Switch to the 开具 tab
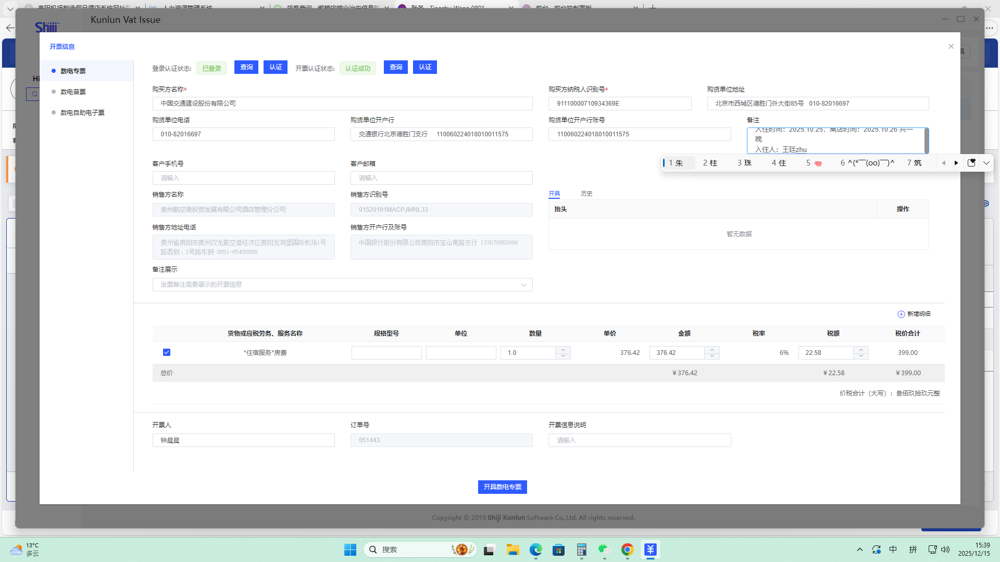The height and width of the screenshot is (562, 1000). click(554, 194)
